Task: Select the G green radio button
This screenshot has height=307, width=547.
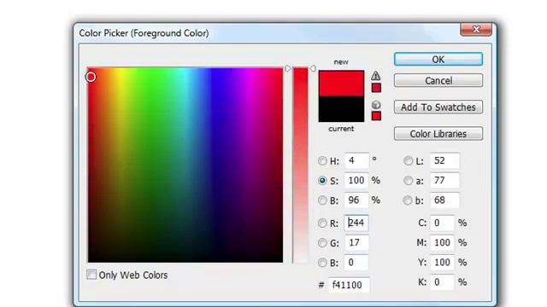Action: pyautogui.click(x=322, y=242)
